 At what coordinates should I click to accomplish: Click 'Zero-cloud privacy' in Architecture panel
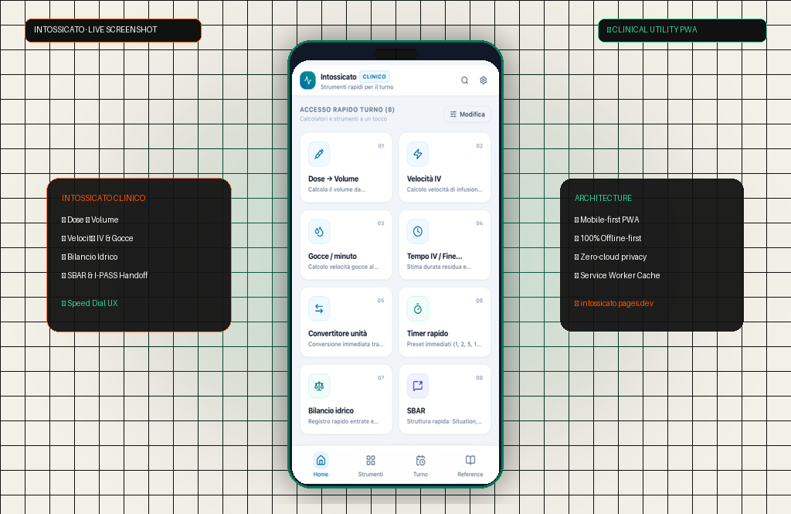pos(613,257)
